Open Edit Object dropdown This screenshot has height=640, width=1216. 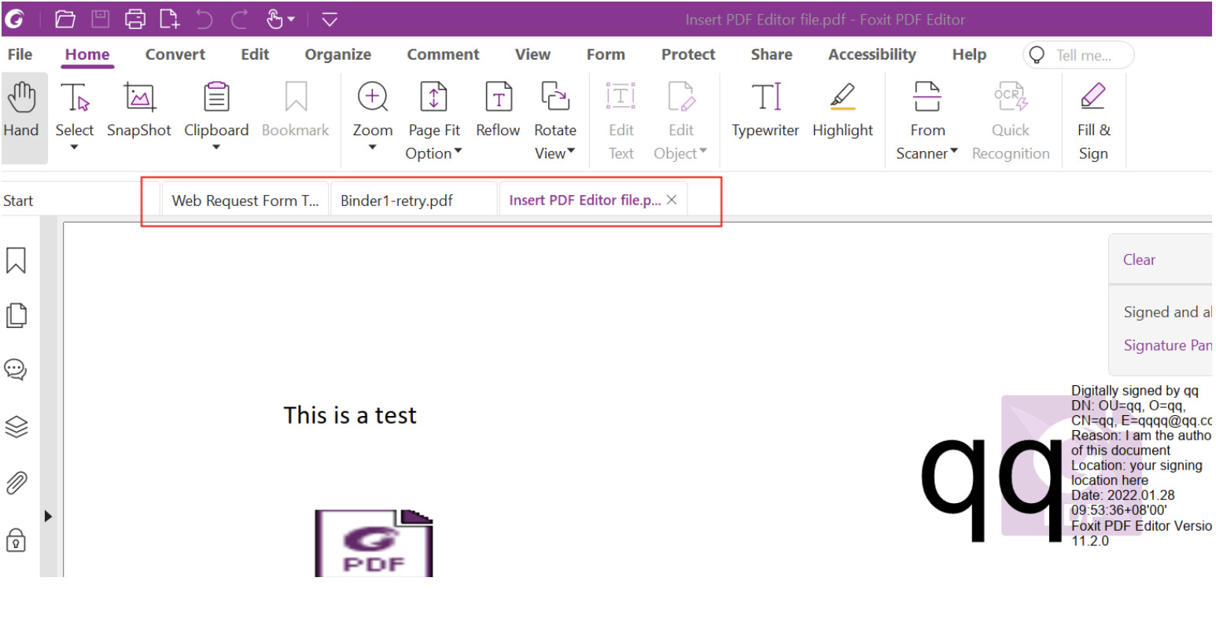[x=681, y=120]
